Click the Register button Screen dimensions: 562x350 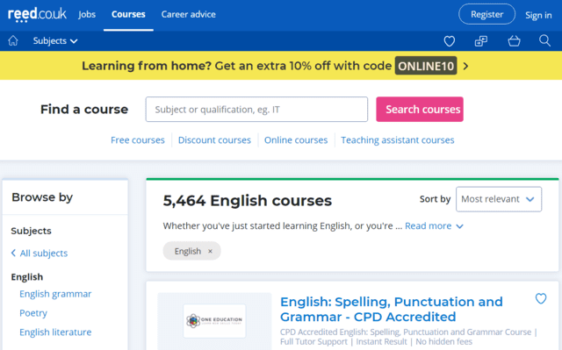coord(486,14)
